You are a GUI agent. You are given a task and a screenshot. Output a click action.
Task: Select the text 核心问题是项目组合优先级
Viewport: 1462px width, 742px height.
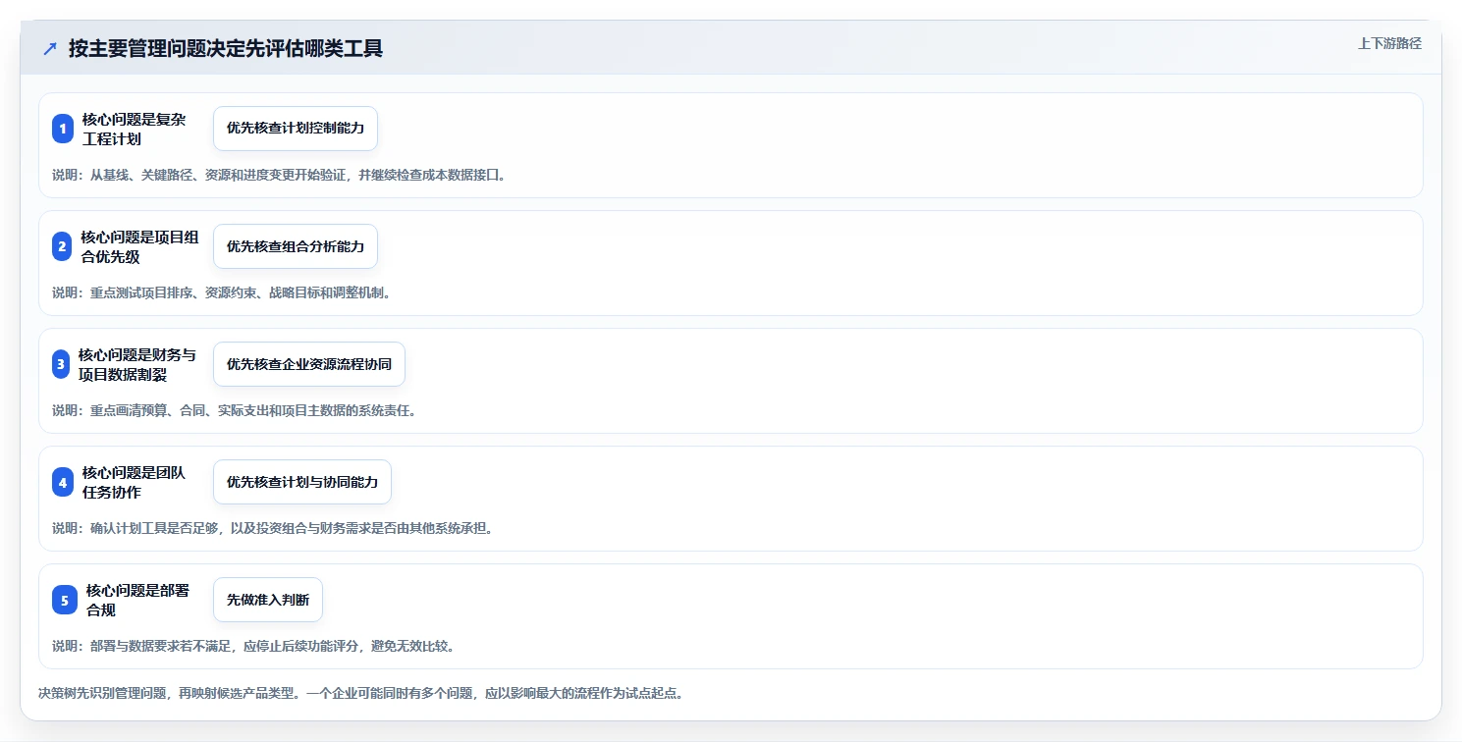pyautogui.click(x=139, y=246)
